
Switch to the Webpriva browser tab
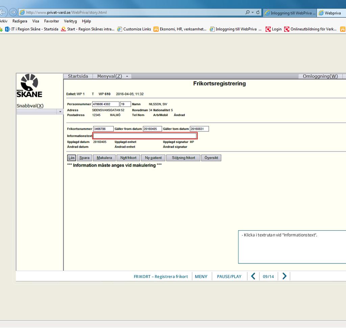tap(331, 13)
